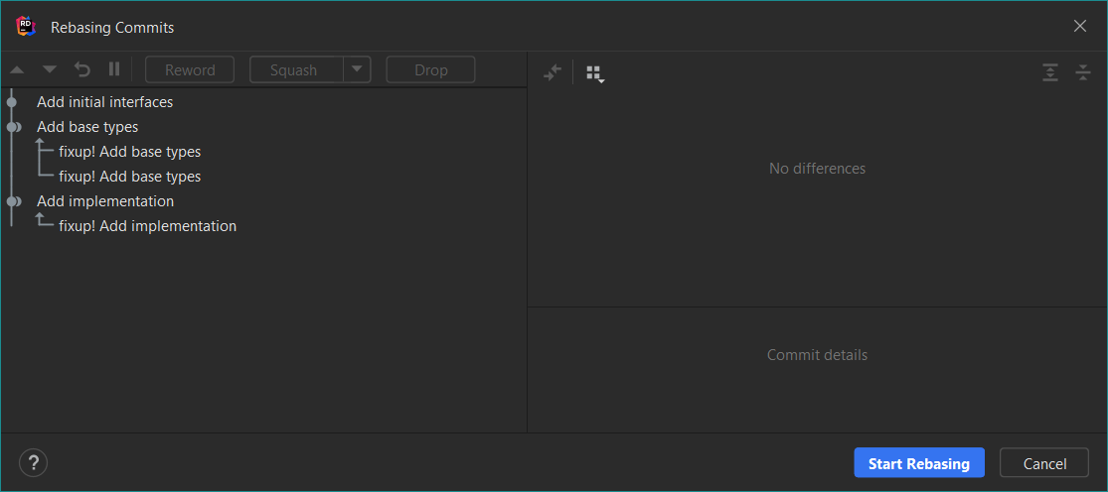Click the graph node of 'Add base types'
This screenshot has width=1108, height=492.
14,127
